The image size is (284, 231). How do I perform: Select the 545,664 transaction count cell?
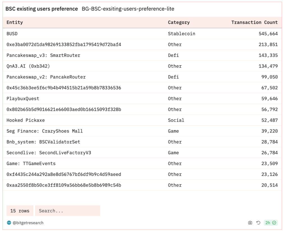(x=268, y=34)
